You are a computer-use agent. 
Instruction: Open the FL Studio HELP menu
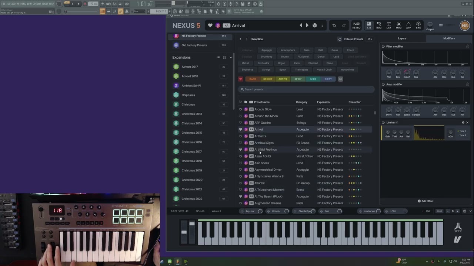tap(52, 4)
